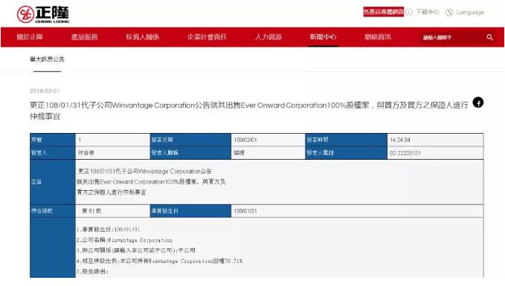Click the Language globe icon
Viewport: 505px width, 286px height.
tap(449, 12)
